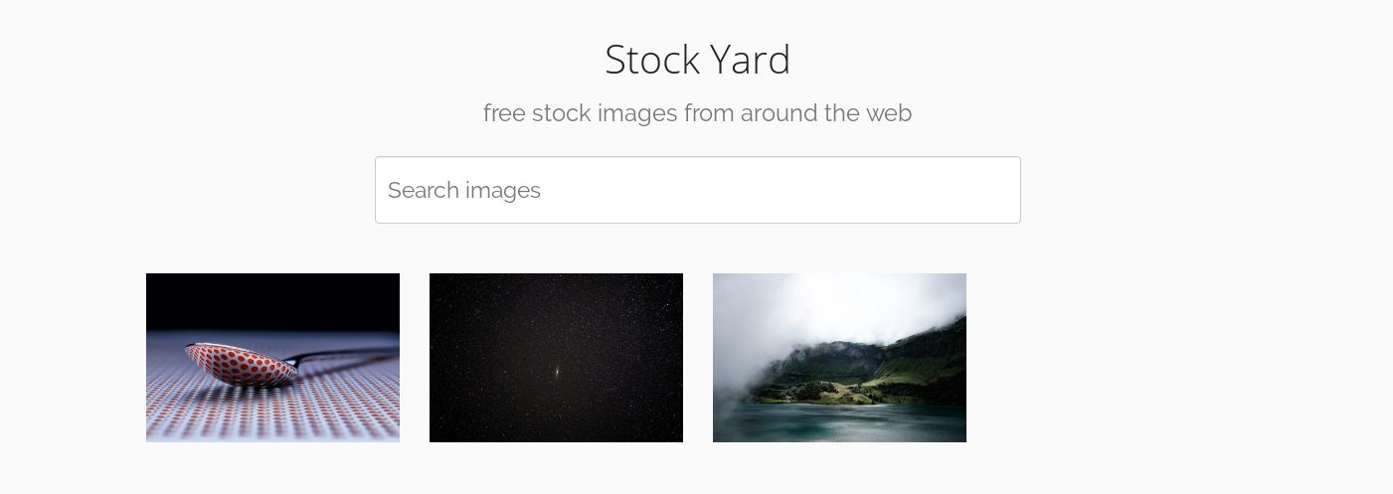Click the empty right end of search box
This screenshot has height=494, width=1393.
click(945, 190)
